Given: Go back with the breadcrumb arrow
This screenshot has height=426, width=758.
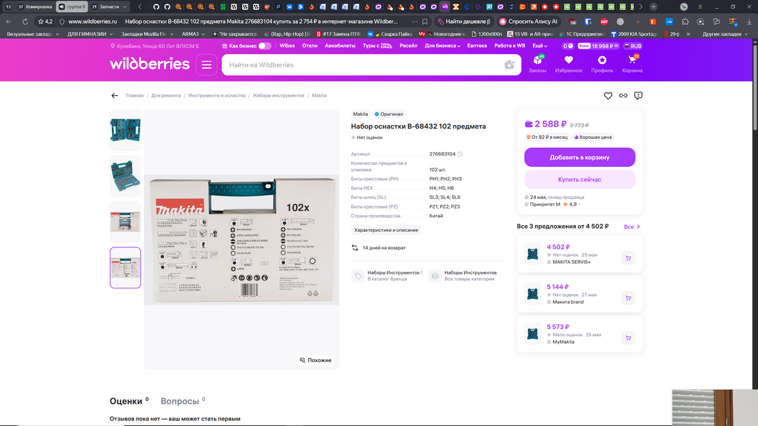Looking at the screenshot, I should 115,96.
